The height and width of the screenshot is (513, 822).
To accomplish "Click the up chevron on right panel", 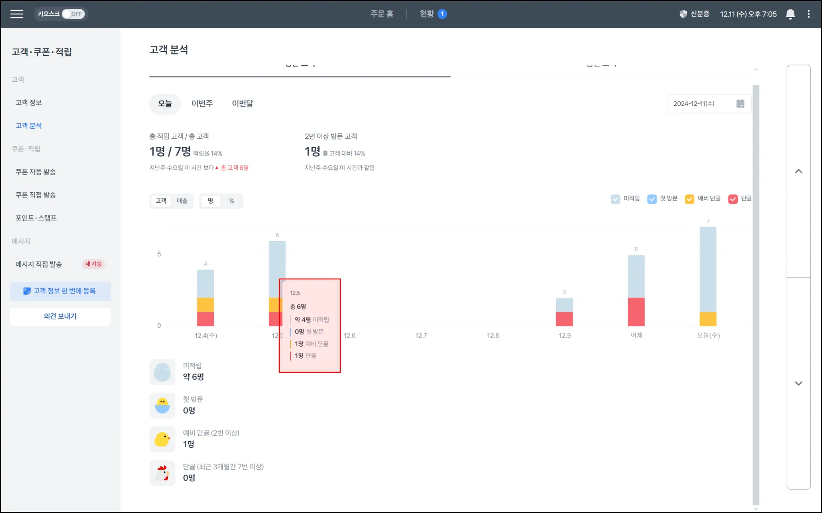I will coord(798,172).
